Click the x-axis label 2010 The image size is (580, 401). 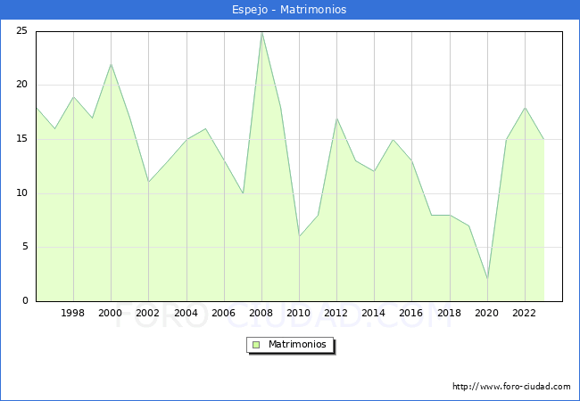(299, 313)
